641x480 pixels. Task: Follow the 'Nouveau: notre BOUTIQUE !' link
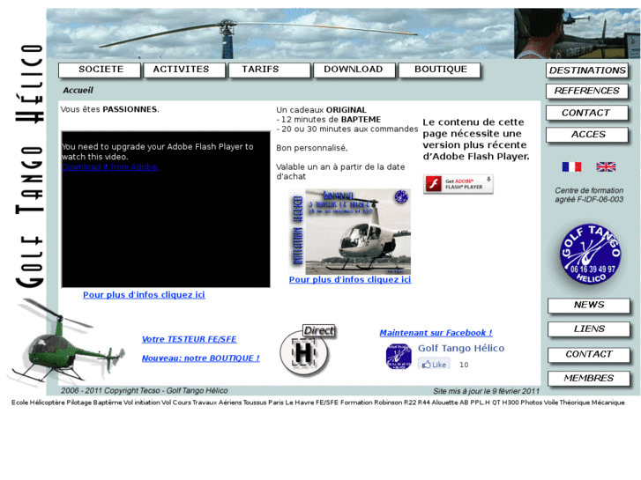[201, 358]
